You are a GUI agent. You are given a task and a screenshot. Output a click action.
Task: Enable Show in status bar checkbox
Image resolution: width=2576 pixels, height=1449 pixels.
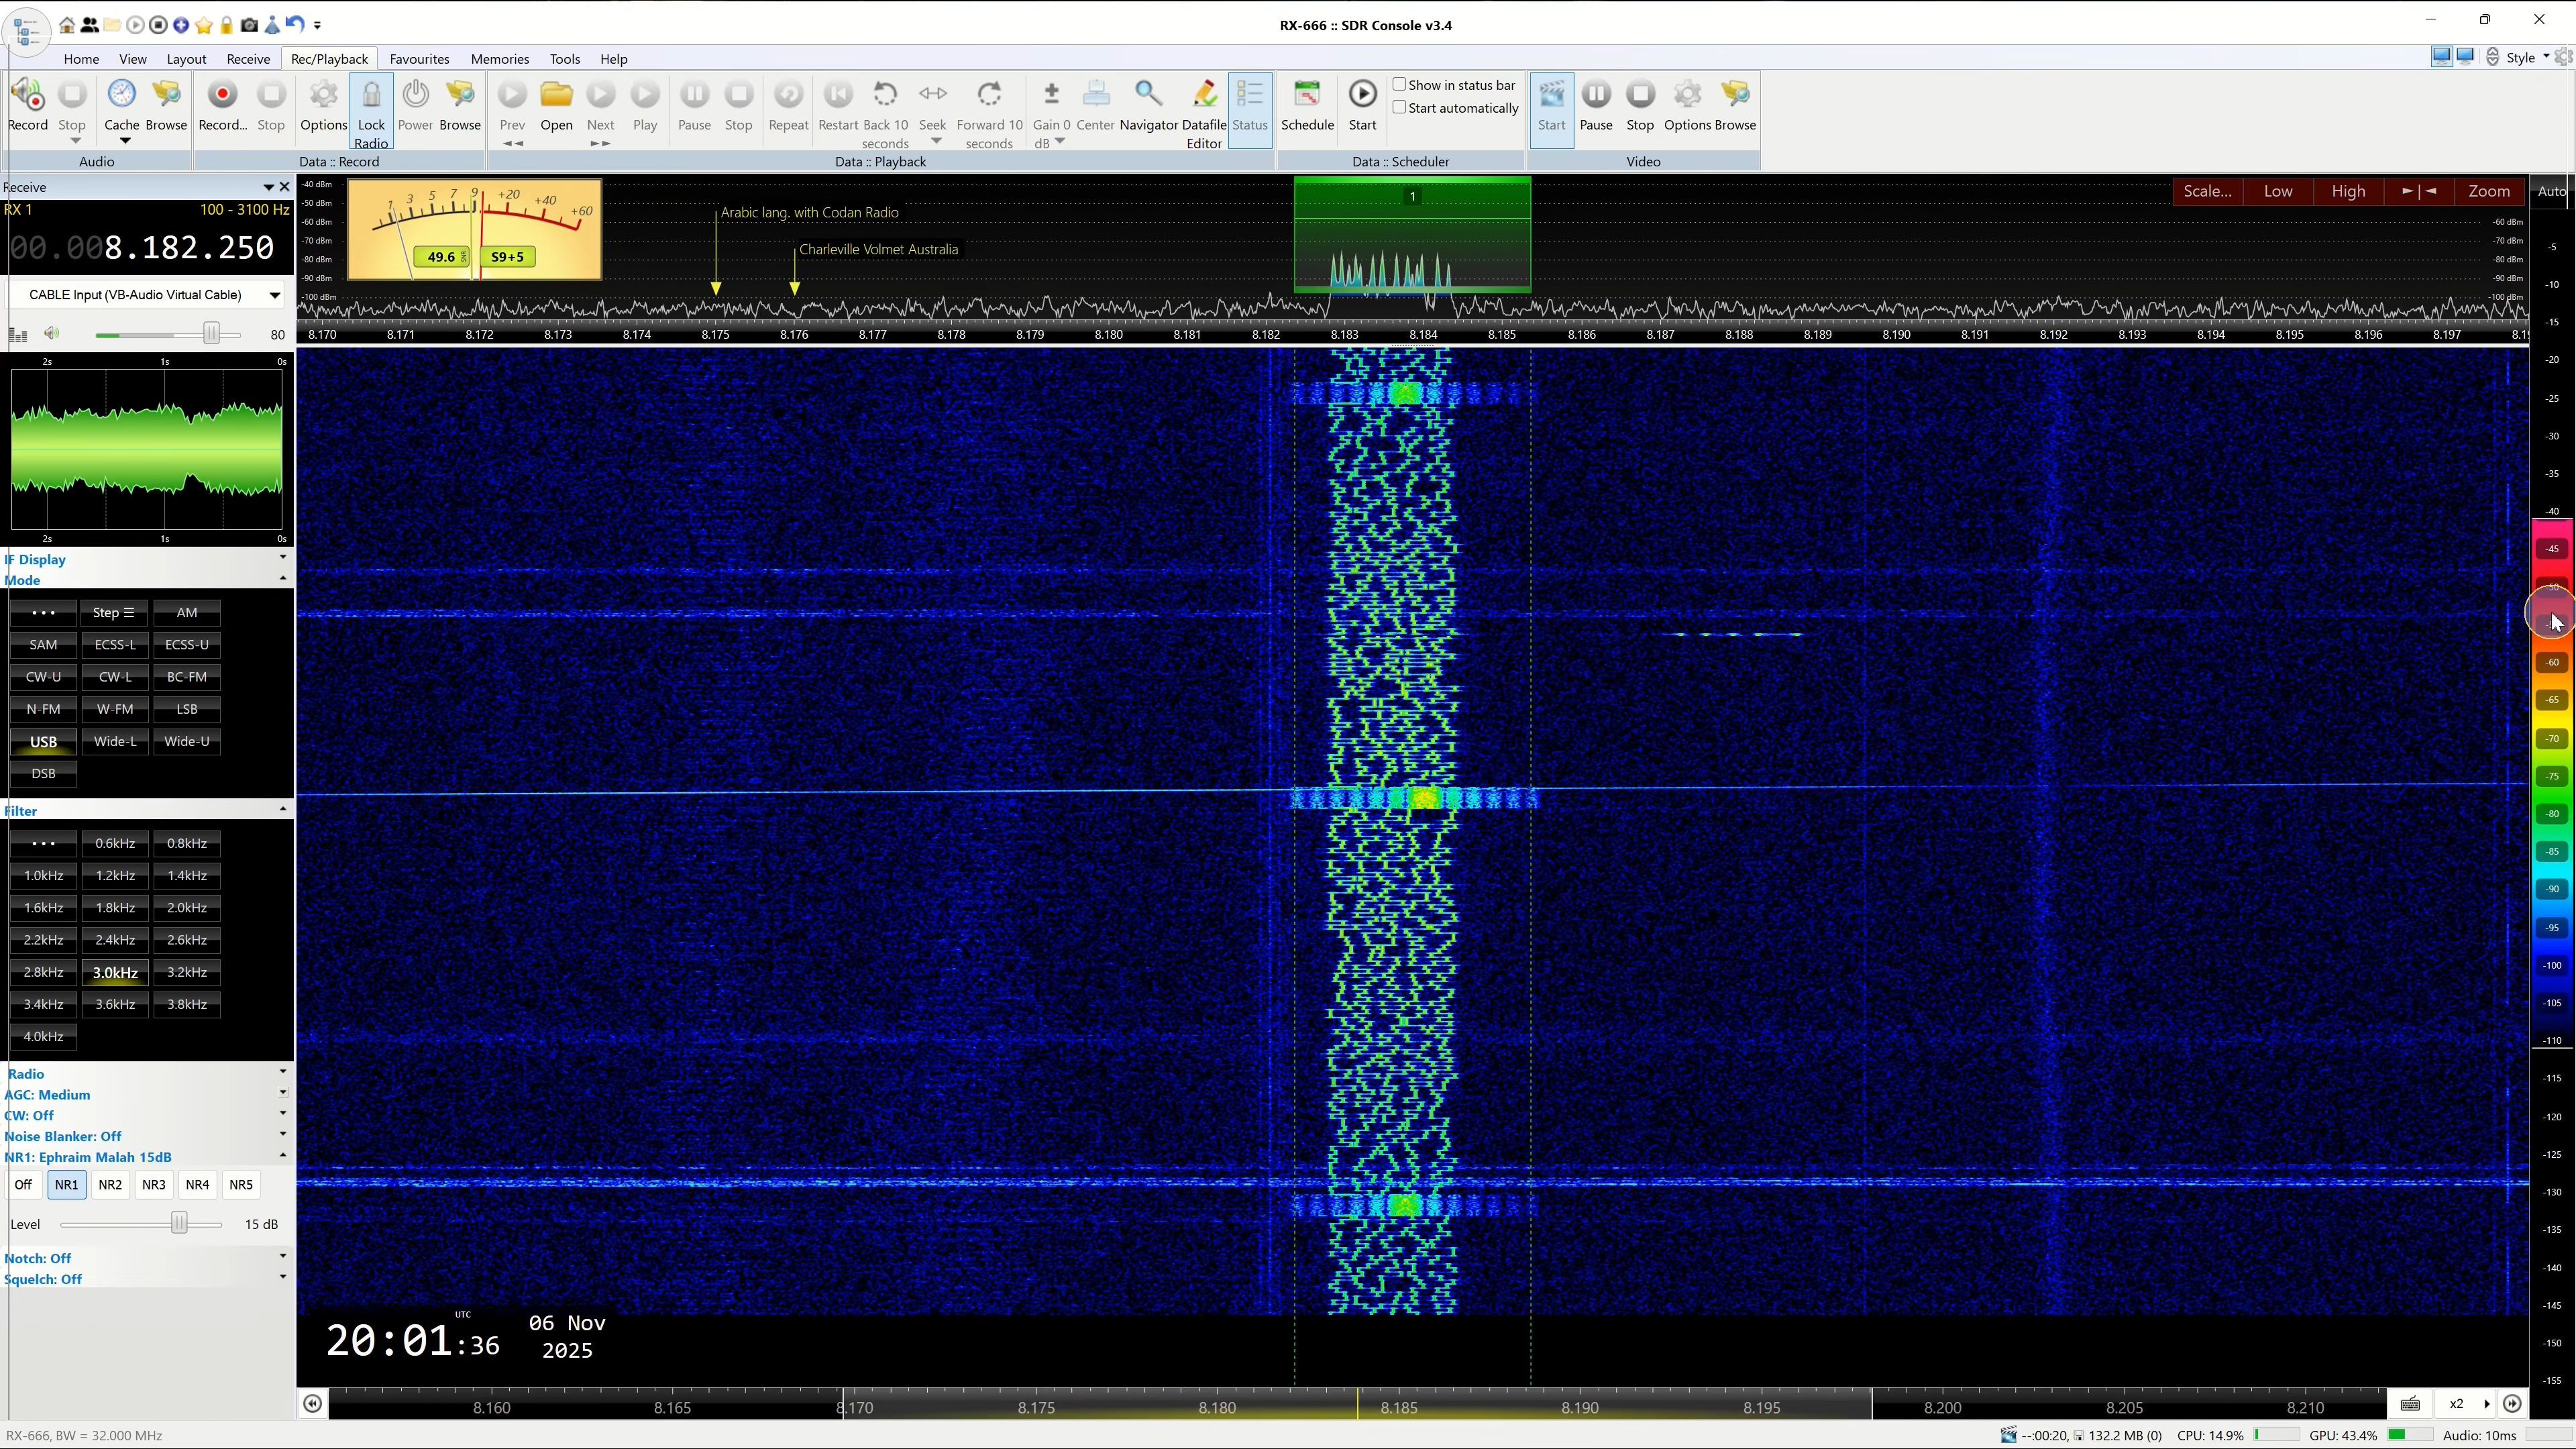click(1400, 85)
